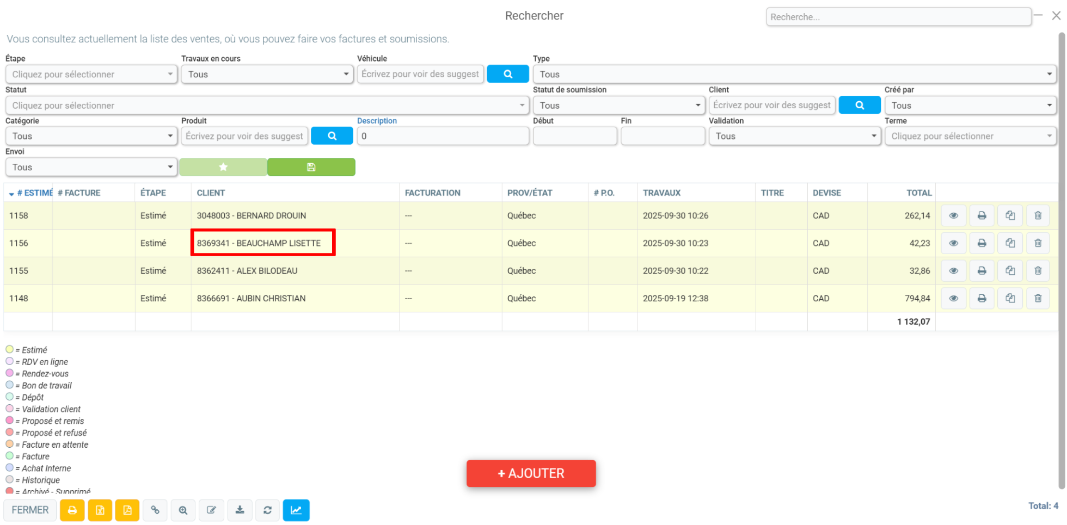Open the Statut de soumission dropdown
This screenshot has width=1067, height=525.
619,105
